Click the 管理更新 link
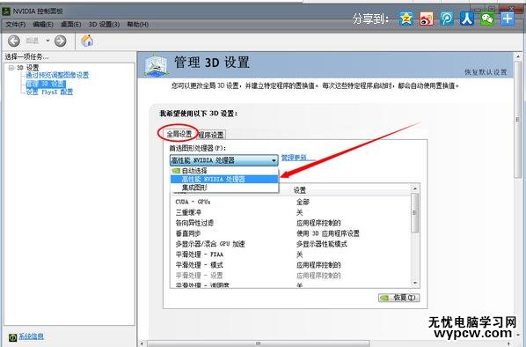Viewport: 526px width, 347px height. (x=298, y=158)
